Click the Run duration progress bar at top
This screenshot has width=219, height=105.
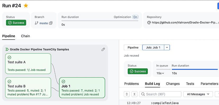click(x=100, y=21)
